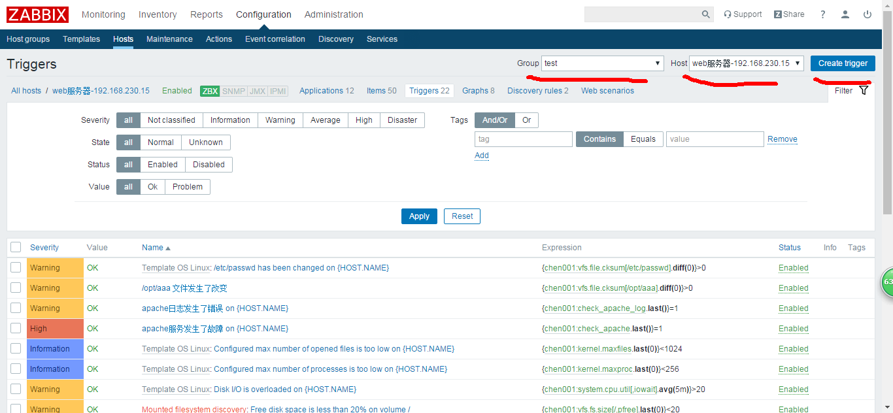
Task: Click the Create trigger button
Action: [x=843, y=63]
